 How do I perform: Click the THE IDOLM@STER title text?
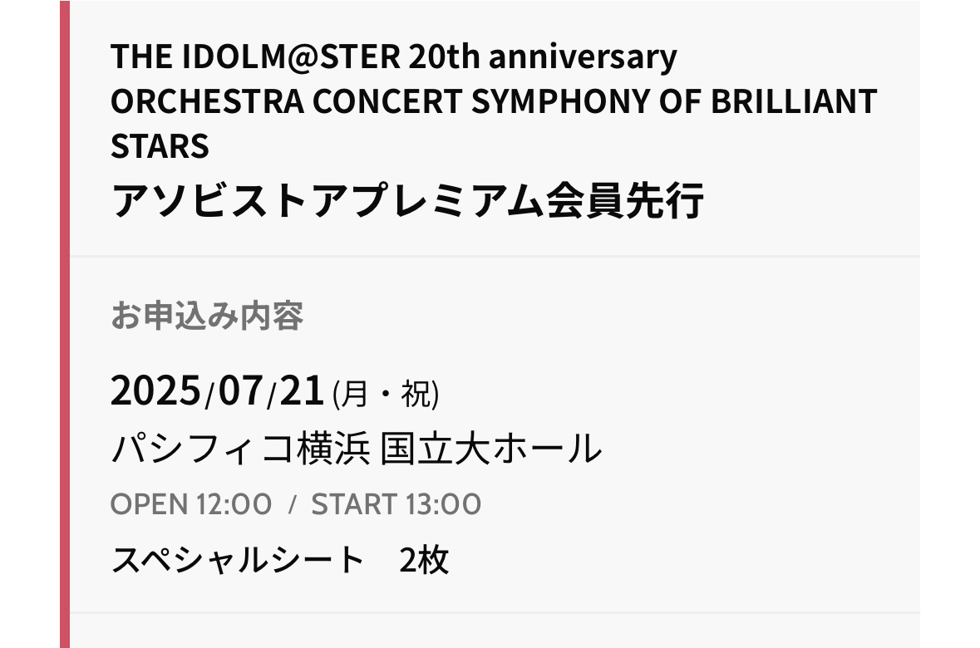(256, 56)
